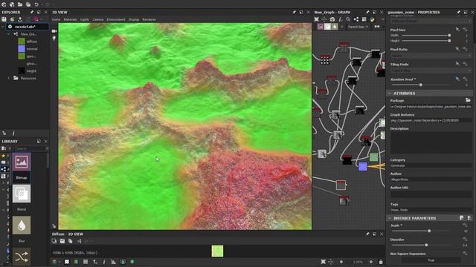Collapse the ATTRIBUTES section
This screenshot has height=267, width=476.
390,93
